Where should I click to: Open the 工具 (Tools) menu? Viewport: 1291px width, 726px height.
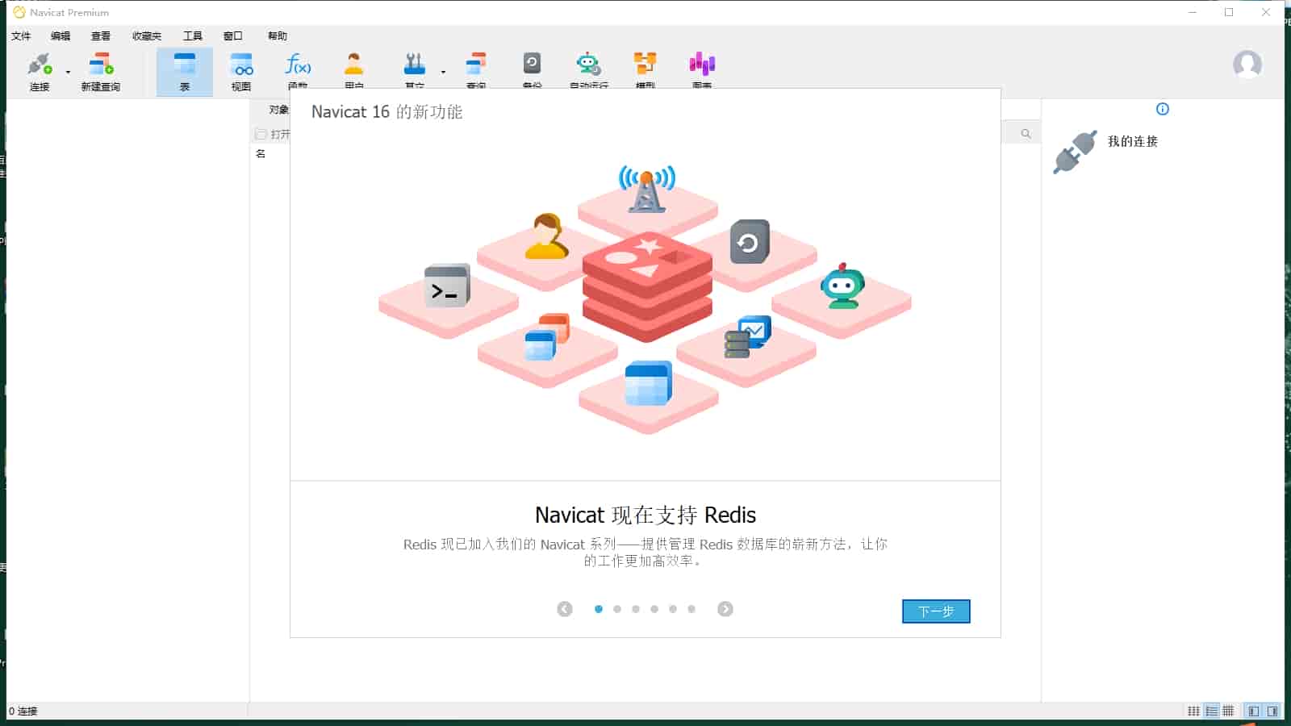pyautogui.click(x=192, y=36)
